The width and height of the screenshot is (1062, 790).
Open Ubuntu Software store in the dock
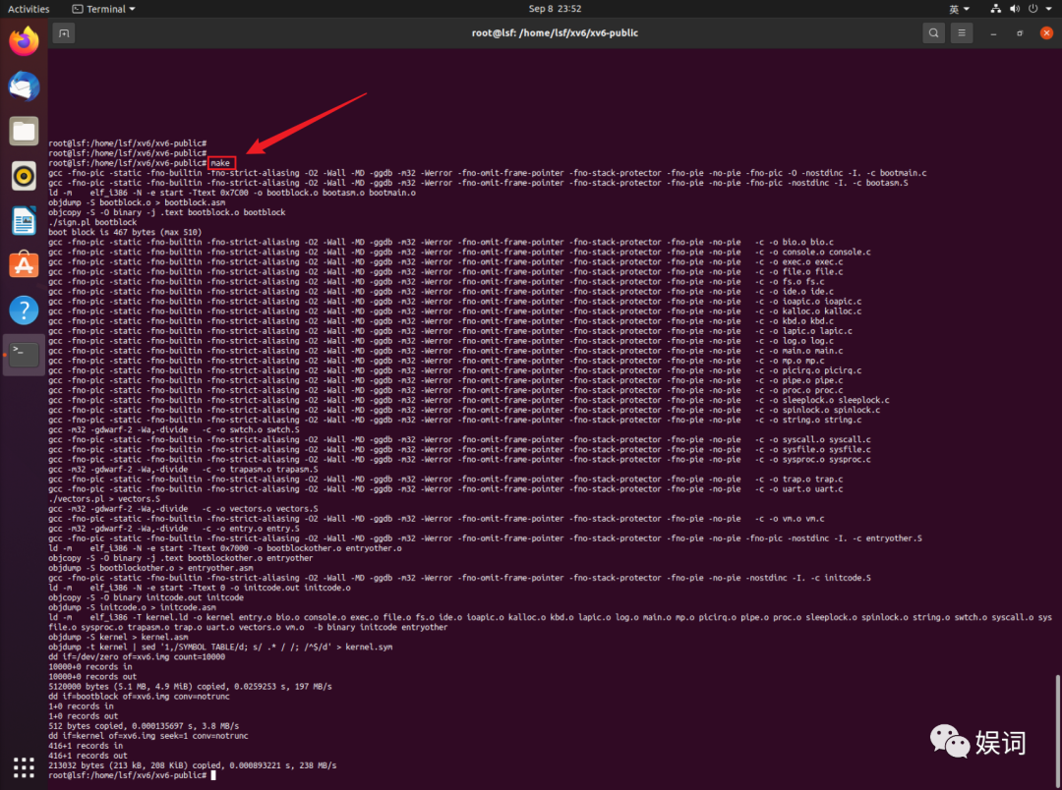(24, 265)
